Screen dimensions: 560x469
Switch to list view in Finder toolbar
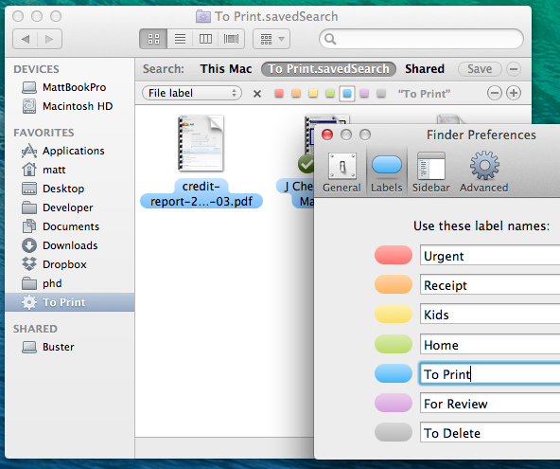tap(180, 39)
